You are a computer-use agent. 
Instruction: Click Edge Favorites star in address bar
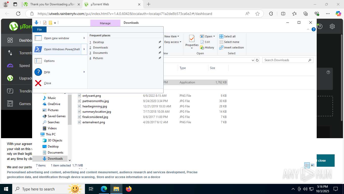(x=257, y=14)
